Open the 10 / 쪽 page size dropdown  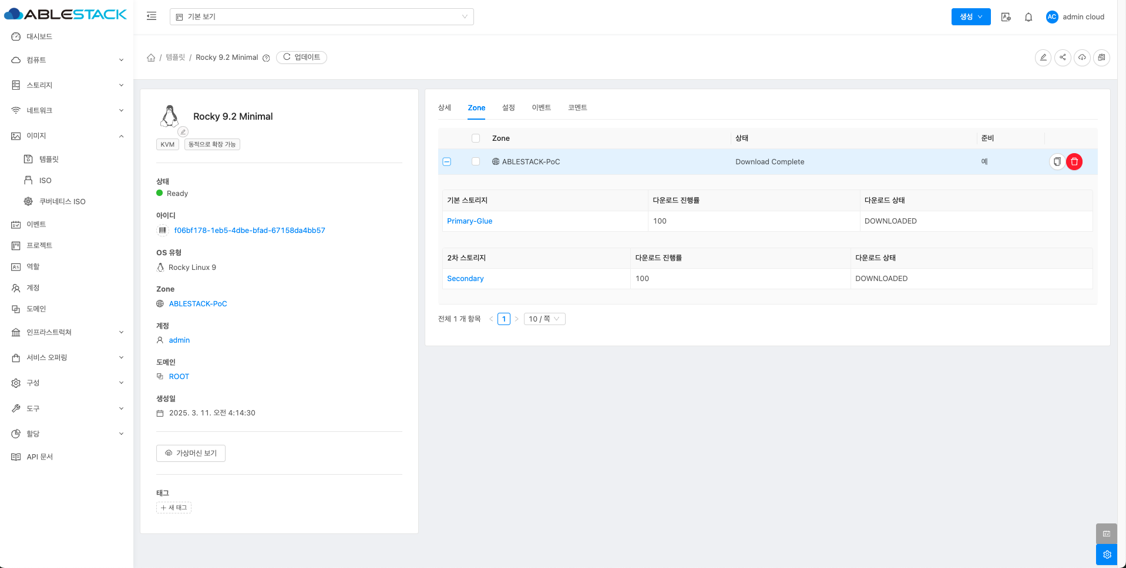click(x=544, y=319)
